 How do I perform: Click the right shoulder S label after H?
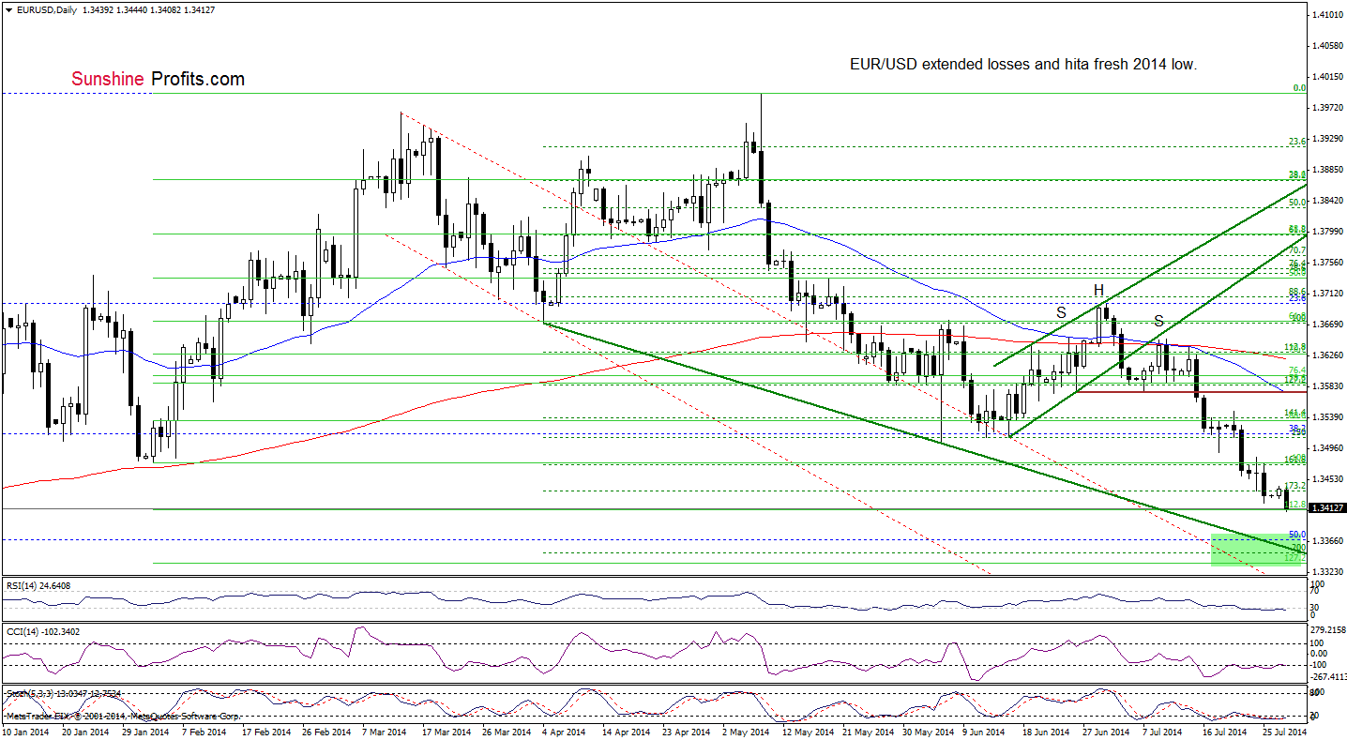tap(1158, 321)
